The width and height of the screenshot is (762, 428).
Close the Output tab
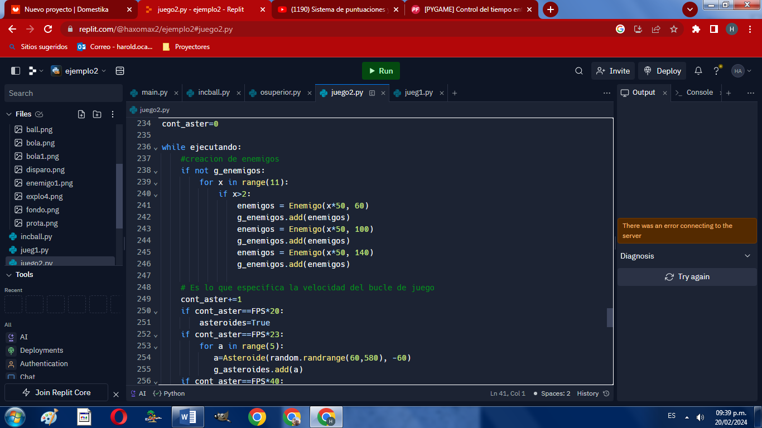(665, 93)
